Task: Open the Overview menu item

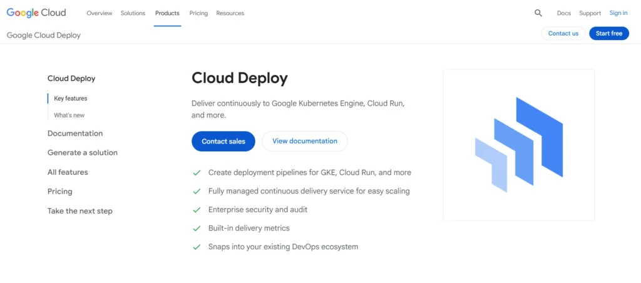Action: tap(100, 13)
